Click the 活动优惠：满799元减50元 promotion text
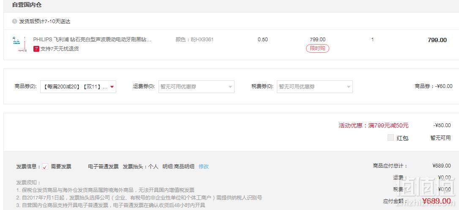 (x=374, y=125)
